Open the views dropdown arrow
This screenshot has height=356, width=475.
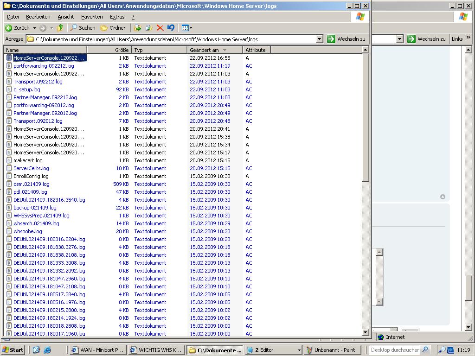(x=191, y=28)
